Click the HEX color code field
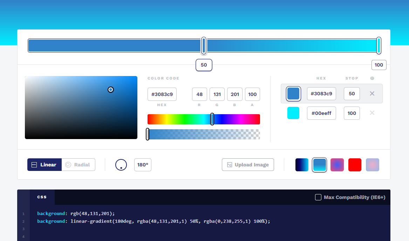The image size is (409, 241). click(162, 94)
